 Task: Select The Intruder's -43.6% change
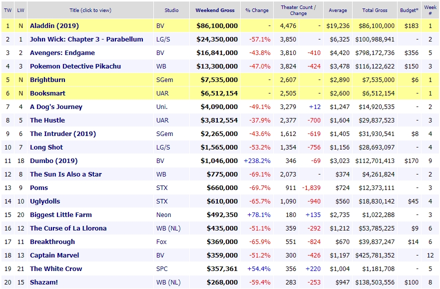(260, 133)
